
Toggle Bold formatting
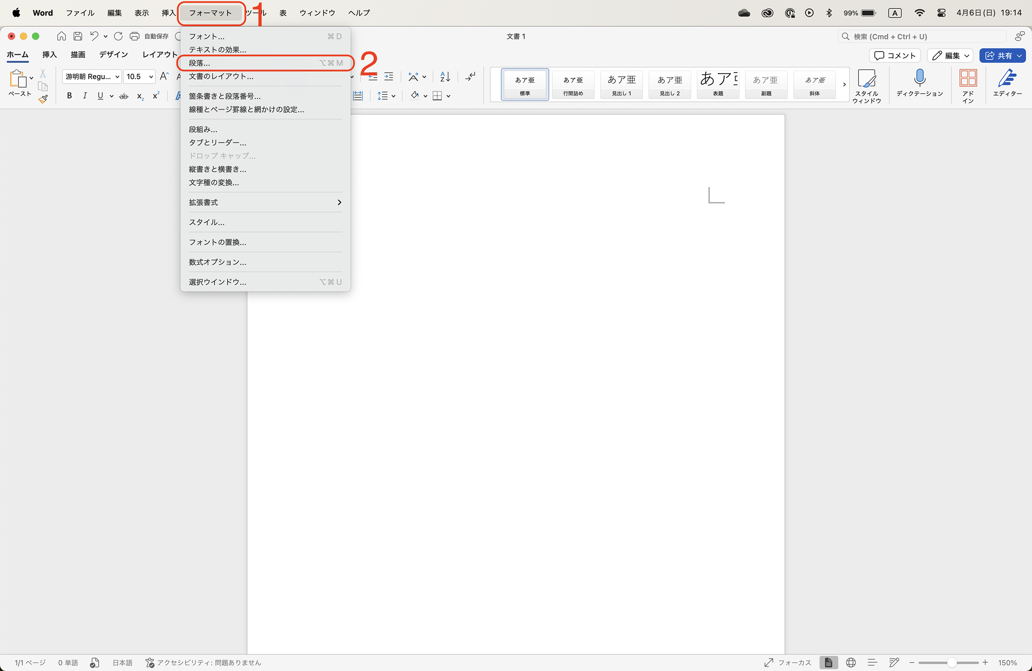click(x=69, y=96)
